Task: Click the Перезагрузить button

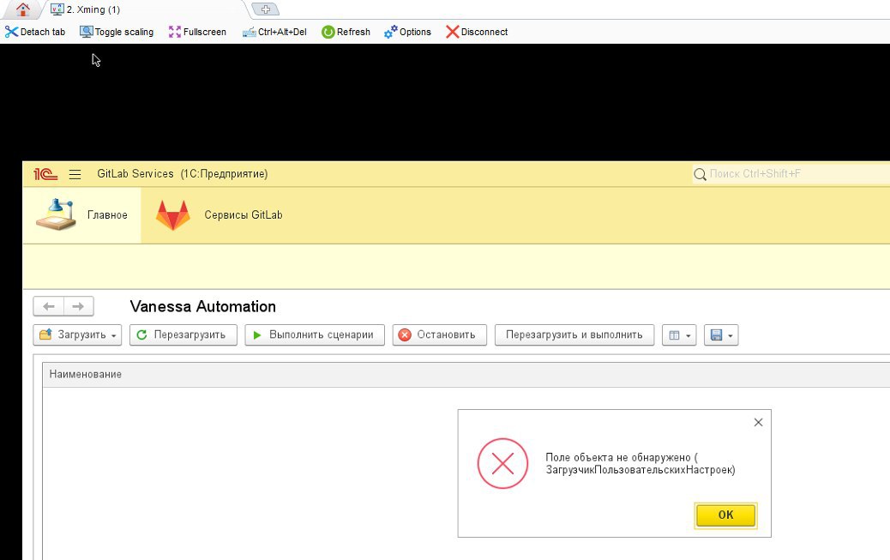Action: 183,335
